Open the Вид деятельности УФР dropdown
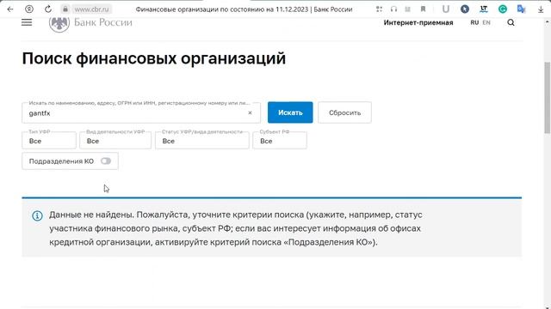 [x=115, y=140]
